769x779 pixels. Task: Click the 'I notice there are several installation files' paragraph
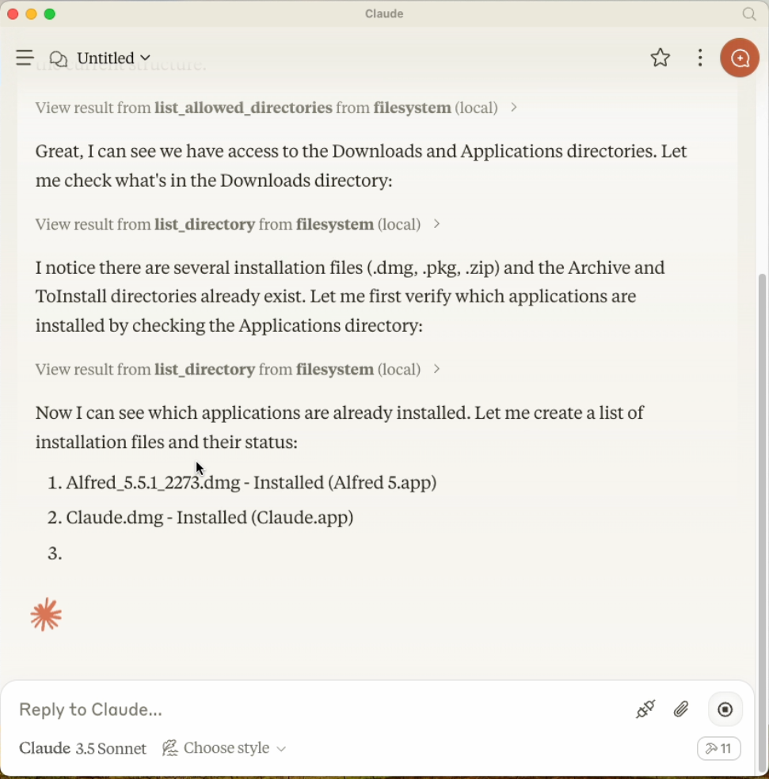tap(350, 296)
